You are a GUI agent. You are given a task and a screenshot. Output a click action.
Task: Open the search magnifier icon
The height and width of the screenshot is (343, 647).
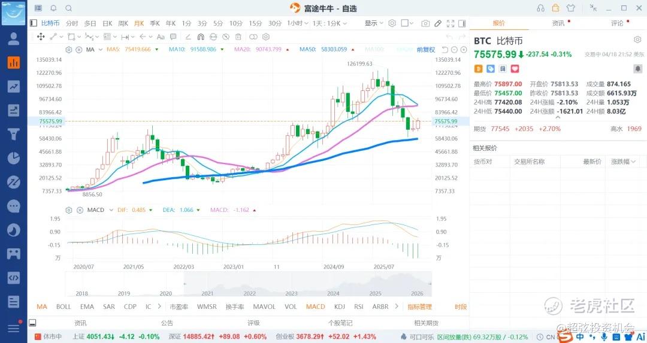coord(68,8)
